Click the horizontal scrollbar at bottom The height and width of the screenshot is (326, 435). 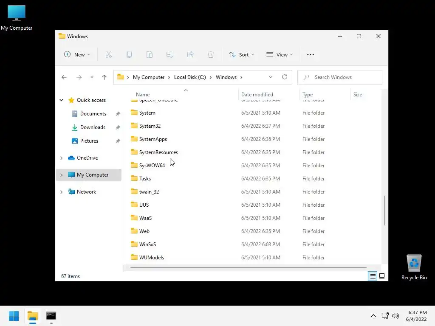(248, 268)
